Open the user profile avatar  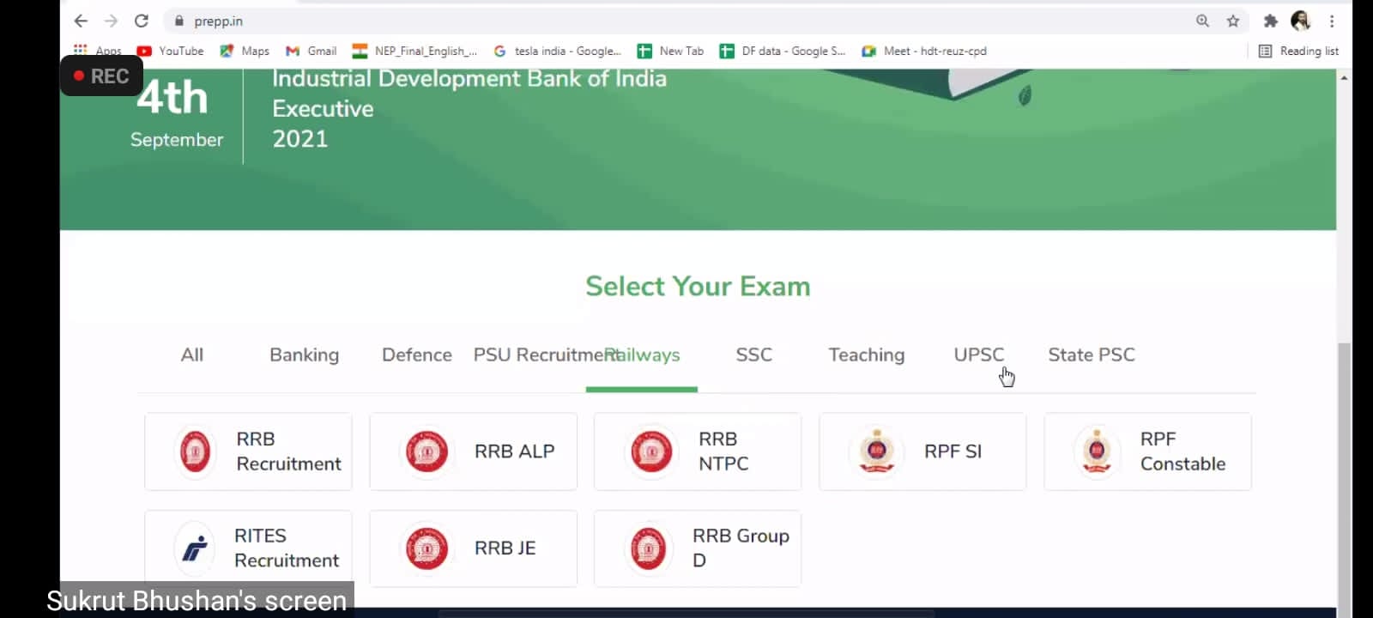click(x=1301, y=21)
